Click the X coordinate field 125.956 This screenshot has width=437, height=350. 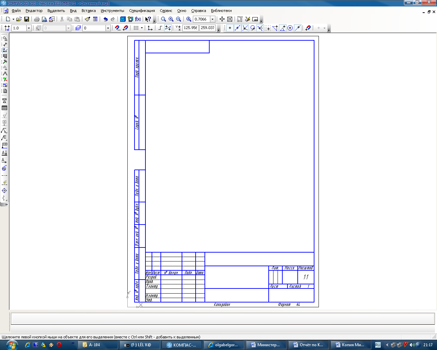(x=191, y=28)
